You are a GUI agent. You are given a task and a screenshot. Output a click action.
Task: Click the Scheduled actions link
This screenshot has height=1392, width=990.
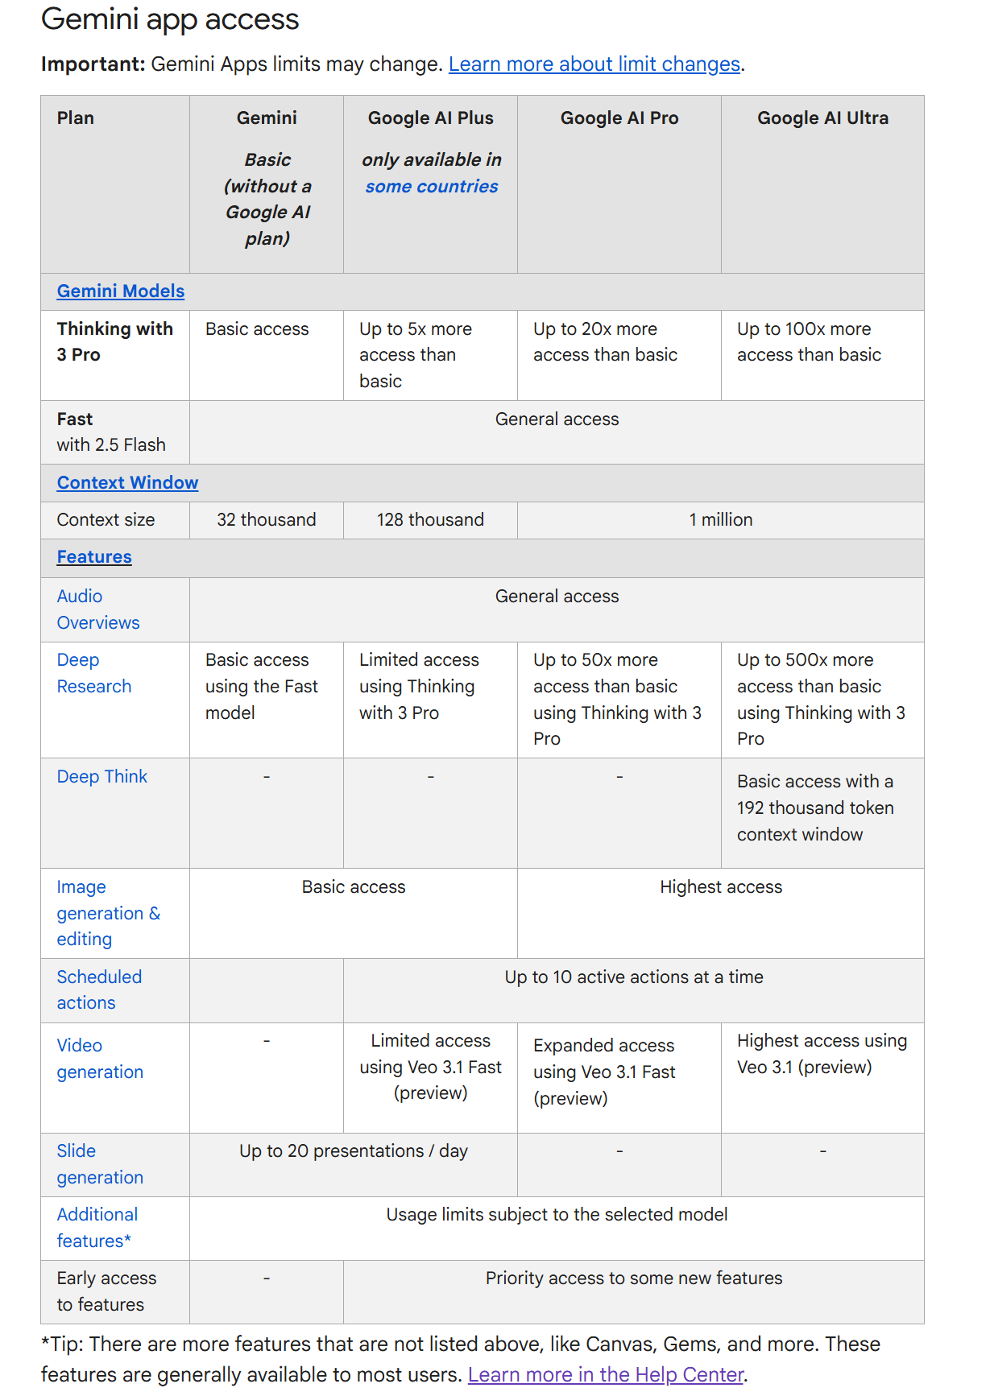[99, 989]
